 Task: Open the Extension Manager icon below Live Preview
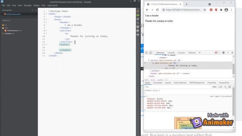[138, 15]
